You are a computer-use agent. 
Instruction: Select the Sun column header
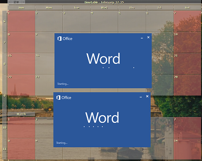click(x=21, y=8)
